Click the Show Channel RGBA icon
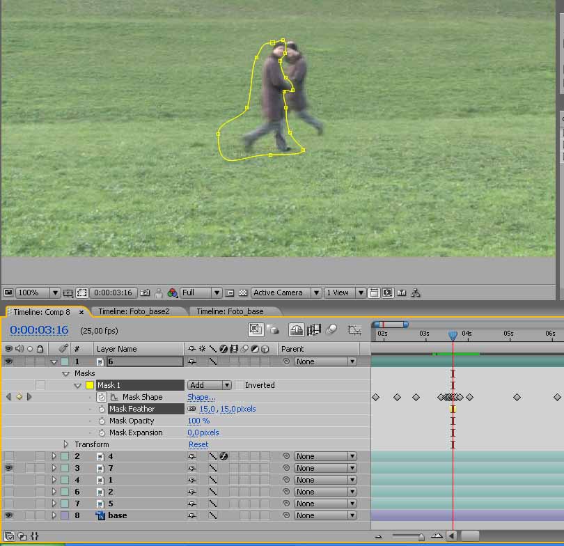This screenshot has width=564, height=546. (171, 292)
